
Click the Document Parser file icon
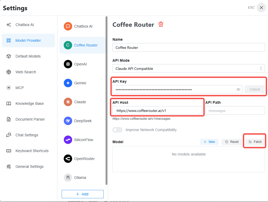(9, 119)
